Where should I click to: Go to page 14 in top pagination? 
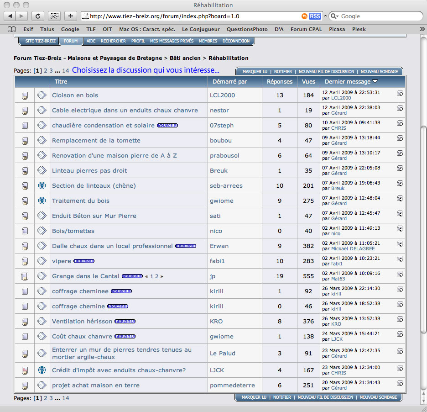click(66, 71)
